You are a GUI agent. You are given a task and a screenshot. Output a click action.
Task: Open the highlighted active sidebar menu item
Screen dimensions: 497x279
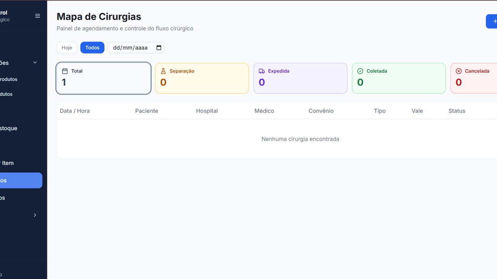[21, 181]
